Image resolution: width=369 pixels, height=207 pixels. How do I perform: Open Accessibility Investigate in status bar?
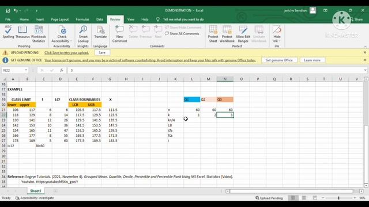click(x=35, y=198)
